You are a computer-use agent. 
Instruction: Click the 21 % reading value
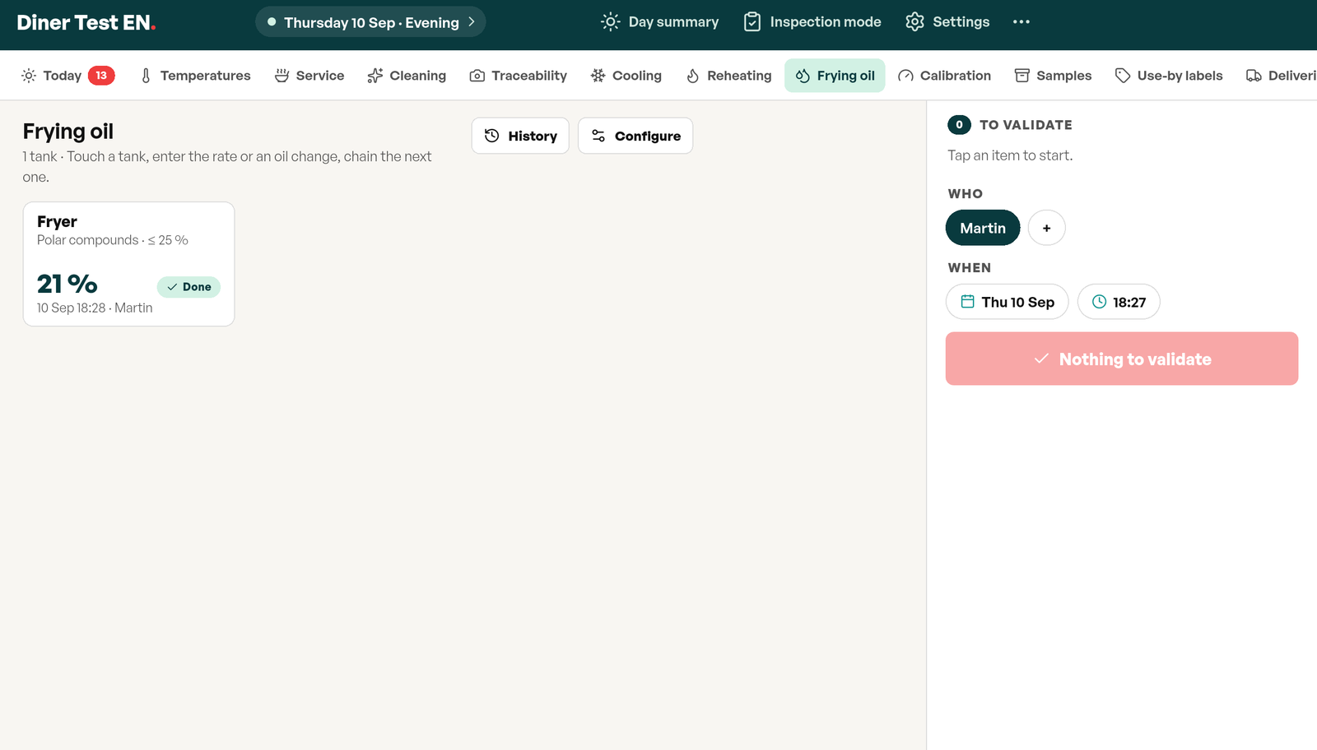[67, 284]
